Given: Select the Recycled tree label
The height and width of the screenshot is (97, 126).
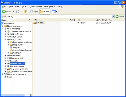Looking at the screenshot, I should coord(17,47).
